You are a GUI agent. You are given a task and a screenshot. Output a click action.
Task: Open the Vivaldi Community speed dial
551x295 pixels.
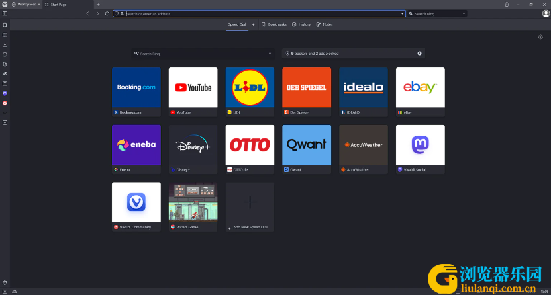(x=136, y=206)
